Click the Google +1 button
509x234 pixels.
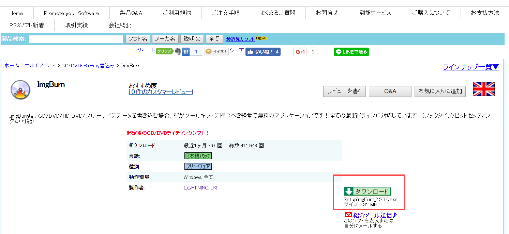(x=300, y=52)
